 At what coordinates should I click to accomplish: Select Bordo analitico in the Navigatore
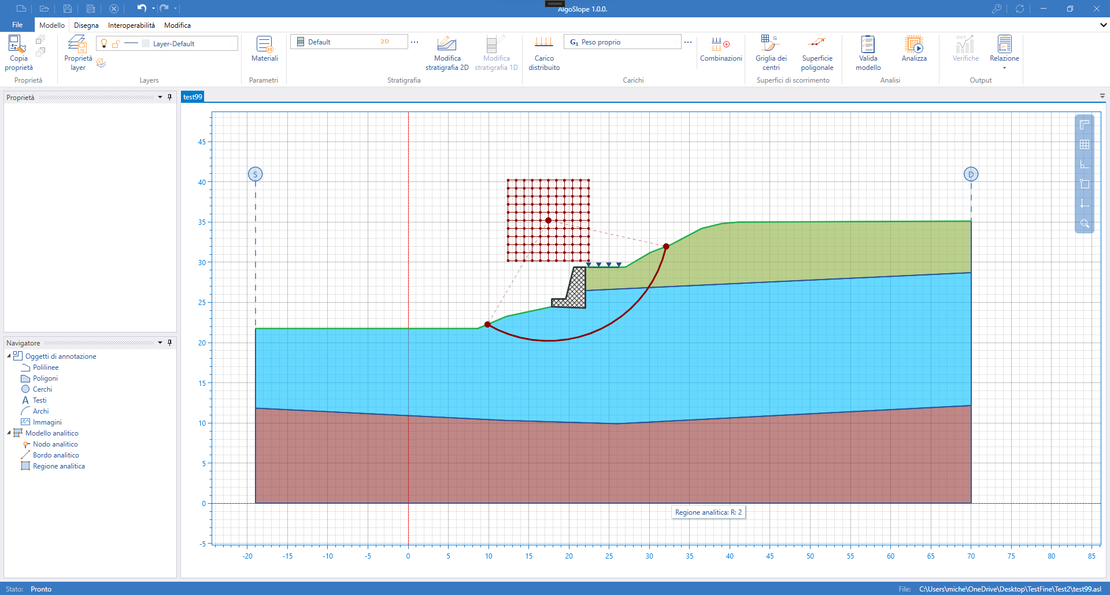click(x=55, y=455)
